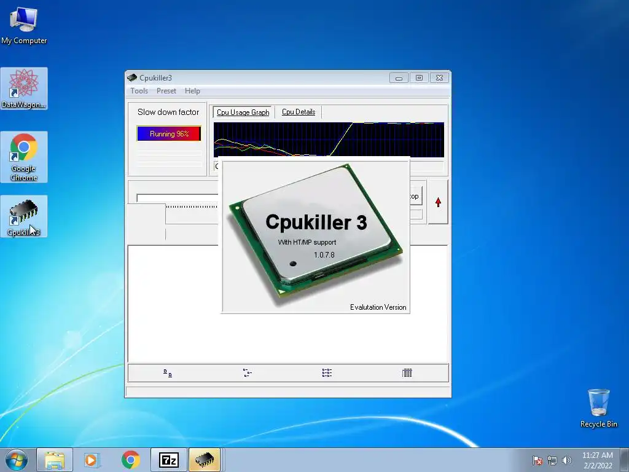Click the Slow down factor label
This screenshot has width=629, height=472.
[168, 112]
